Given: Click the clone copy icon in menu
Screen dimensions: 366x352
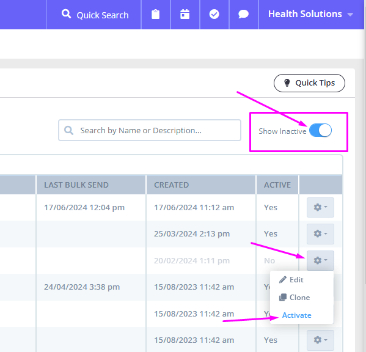Looking at the screenshot, I should click(x=283, y=298).
